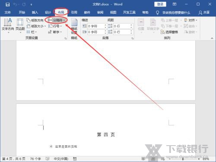Screen dimensions: 216x162
Task: Switch to the 审阅 tab
Action: pos(100,12)
